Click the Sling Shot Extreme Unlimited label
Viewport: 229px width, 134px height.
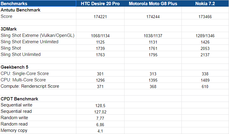coord(29,42)
